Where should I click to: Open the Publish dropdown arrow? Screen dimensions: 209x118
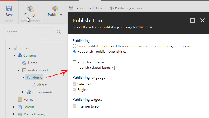(61, 15)
